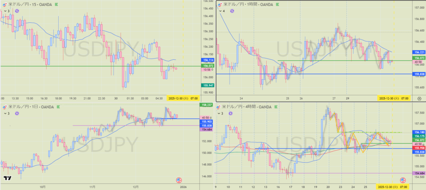426x190 pixels.
Task: Select the purple 154.684 price label on 4-hour chart
Action: pos(418,173)
